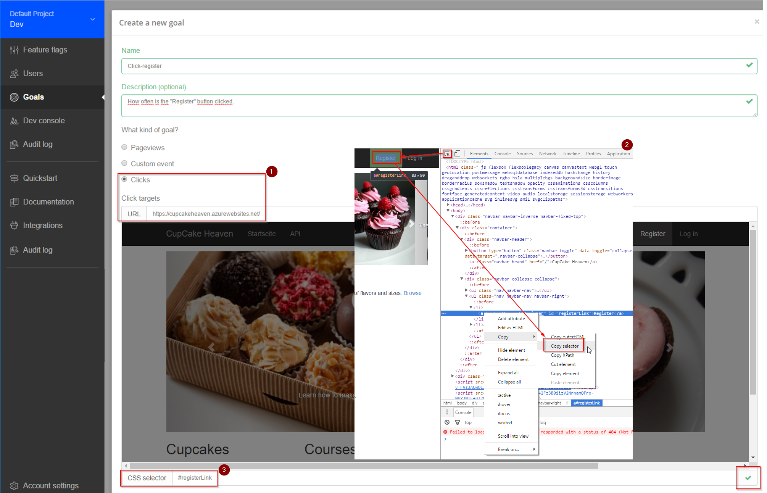Click the CupCake Heaven brand link in the preview
767x493 pixels.
(200, 234)
